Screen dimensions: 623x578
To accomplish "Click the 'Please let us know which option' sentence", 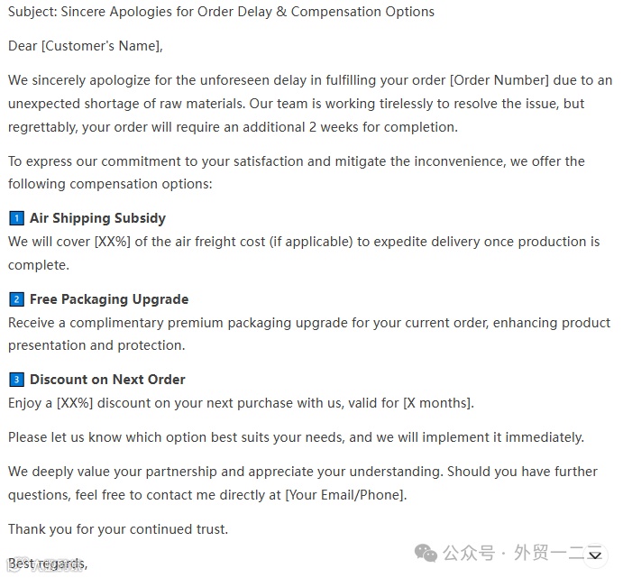I will [x=296, y=437].
